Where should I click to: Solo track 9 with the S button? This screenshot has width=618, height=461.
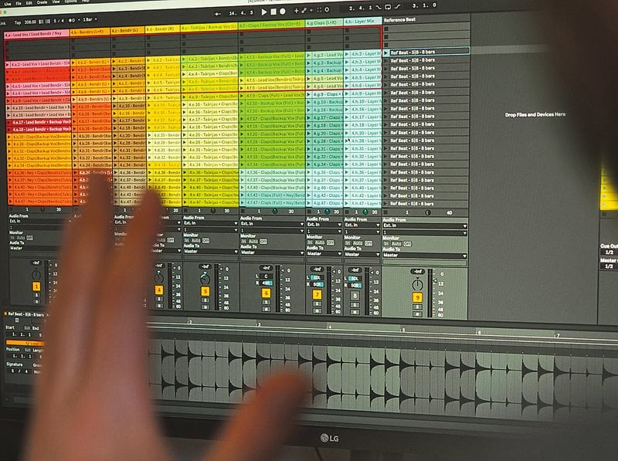tap(417, 307)
